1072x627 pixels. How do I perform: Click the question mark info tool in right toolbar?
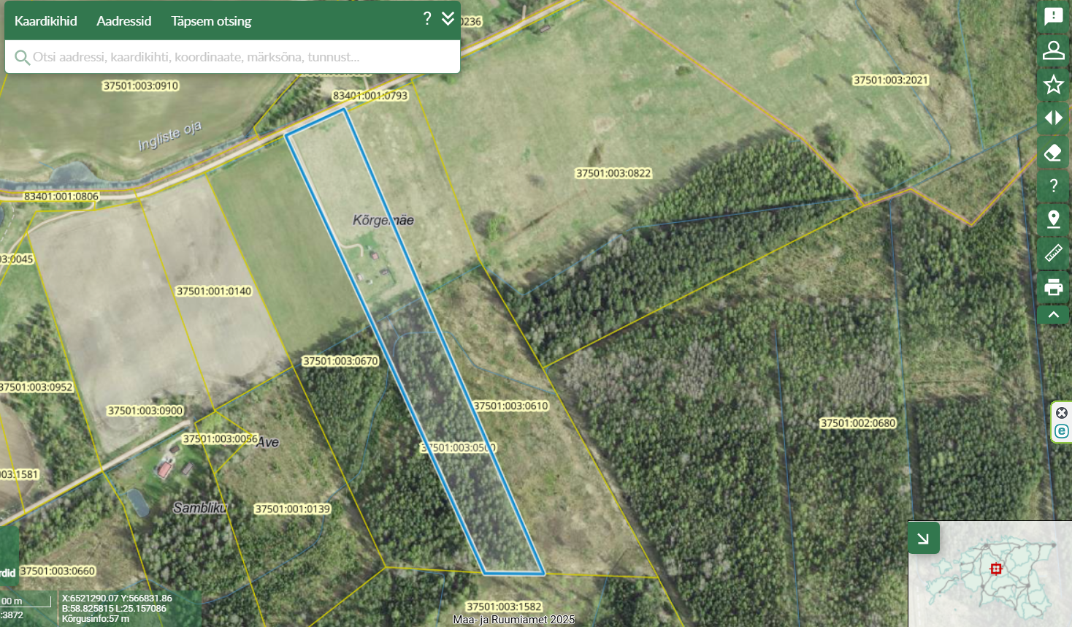click(x=1053, y=186)
